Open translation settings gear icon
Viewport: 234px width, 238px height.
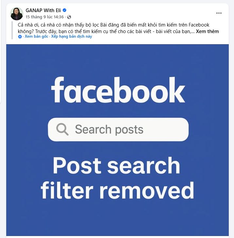(x=20, y=37)
